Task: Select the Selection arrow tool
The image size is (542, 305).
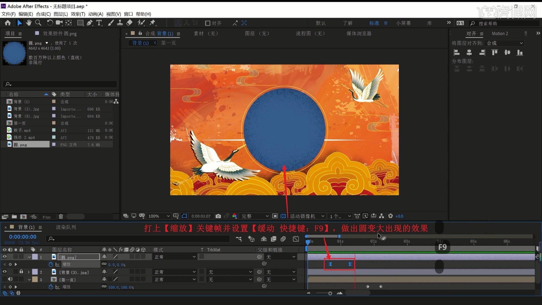Action: 19,23
